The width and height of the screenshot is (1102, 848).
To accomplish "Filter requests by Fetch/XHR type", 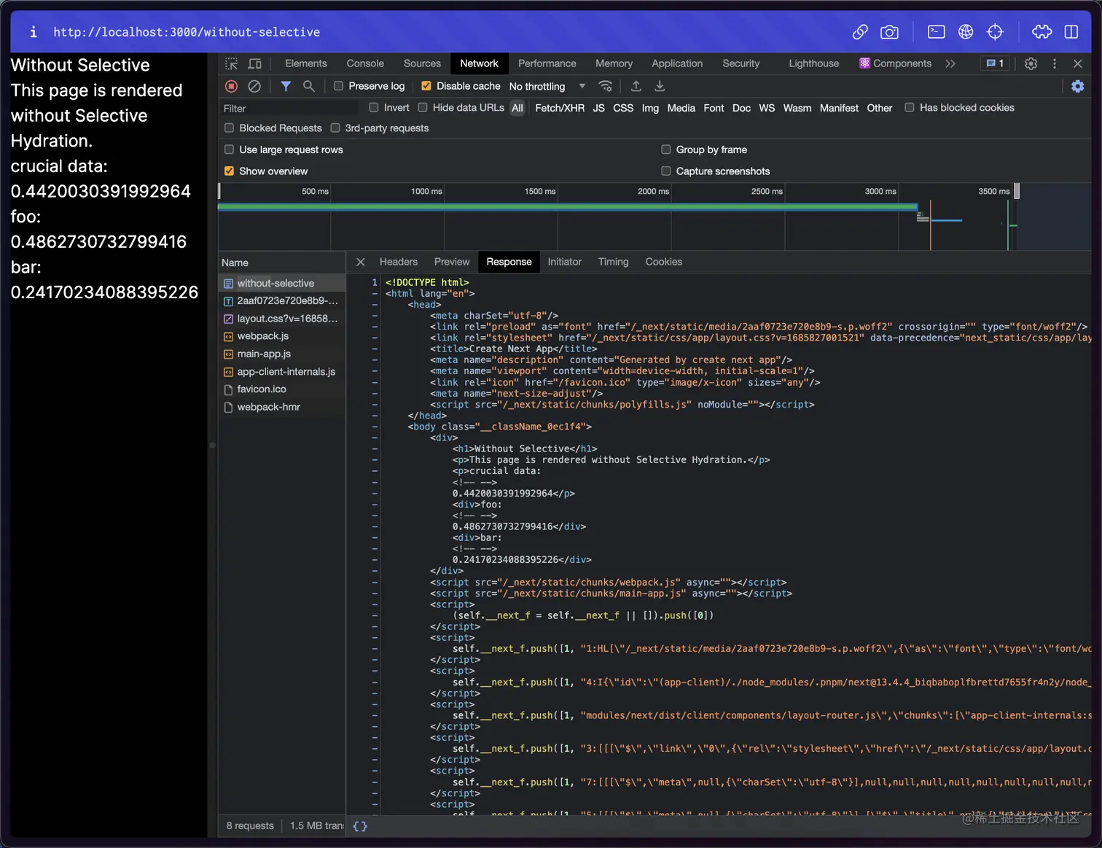I will point(559,108).
